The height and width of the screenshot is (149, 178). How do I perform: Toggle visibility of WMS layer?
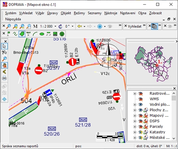[x=141, y=99]
